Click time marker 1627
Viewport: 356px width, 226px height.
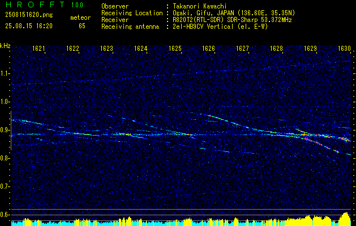pos(242,49)
